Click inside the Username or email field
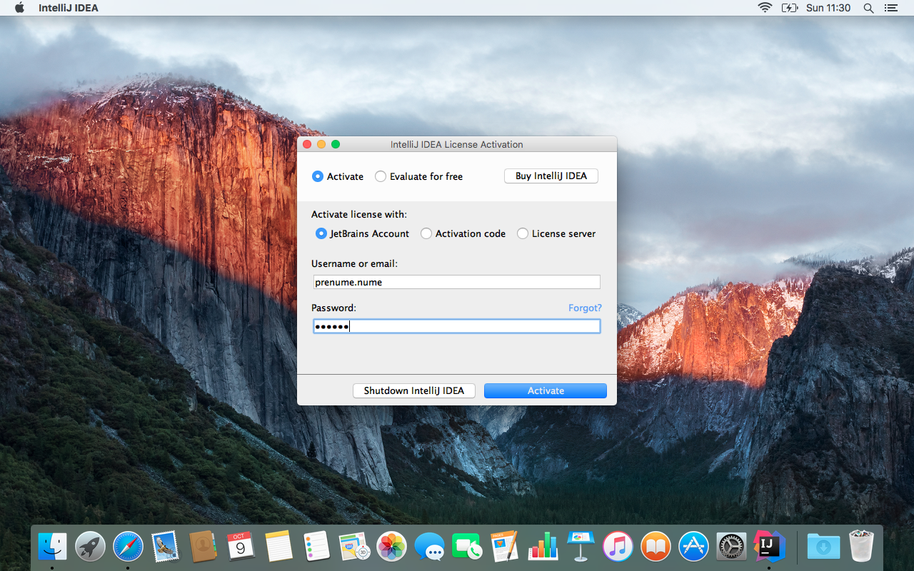Viewport: 914px width, 571px height. pyautogui.click(x=456, y=281)
